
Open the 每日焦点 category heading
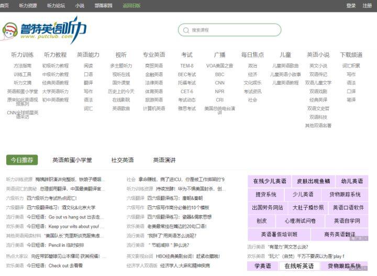pyautogui.click(x=252, y=55)
